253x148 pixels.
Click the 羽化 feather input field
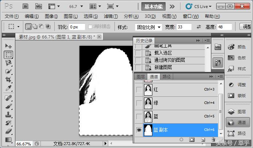click(x=77, y=27)
